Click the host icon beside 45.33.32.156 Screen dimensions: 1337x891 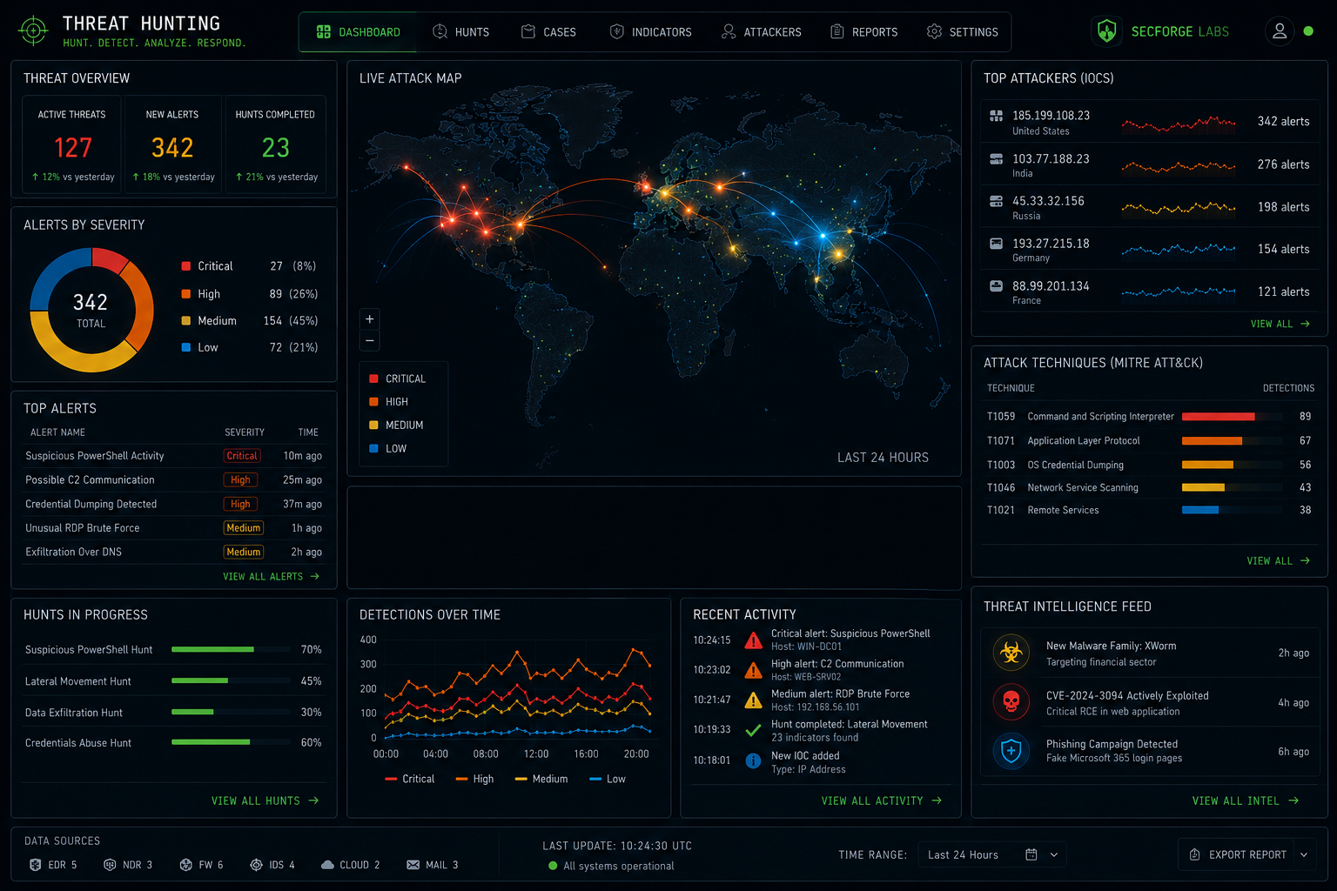[996, 201]
